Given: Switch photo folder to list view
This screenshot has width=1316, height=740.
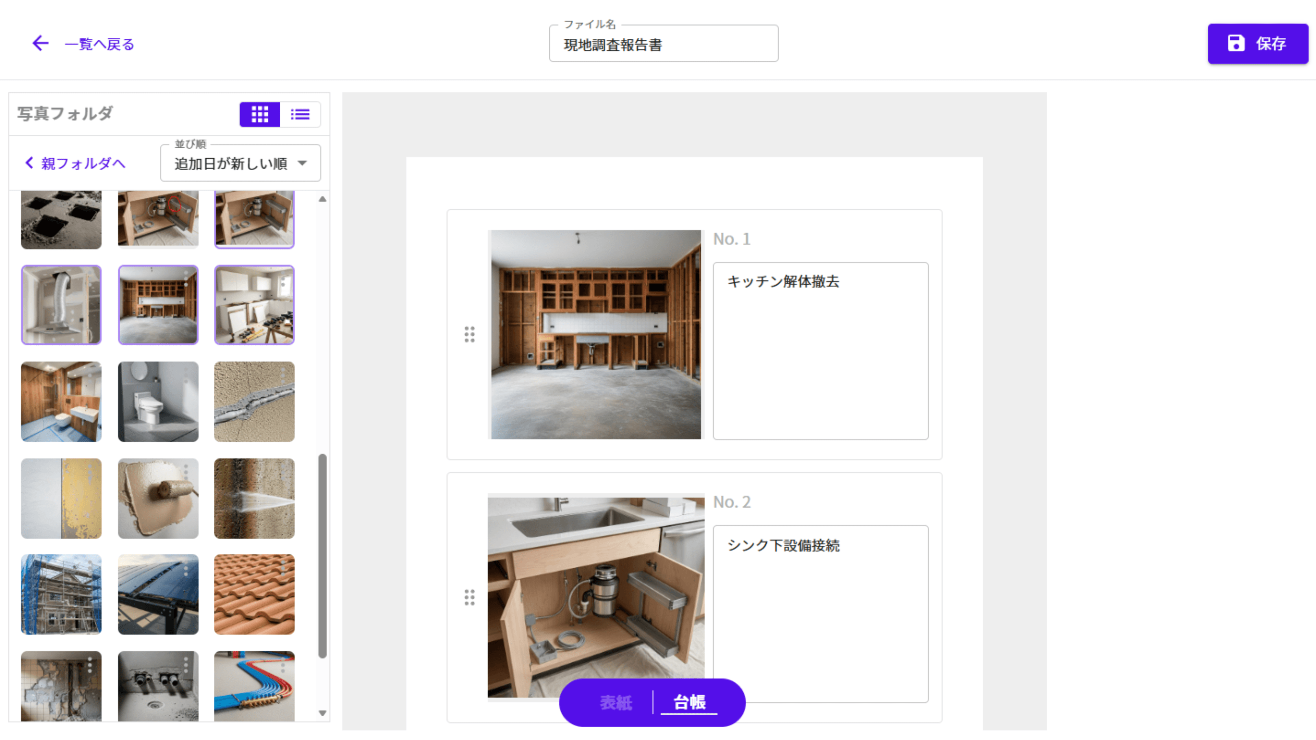Looking at the screenshot, I should 301,114.
